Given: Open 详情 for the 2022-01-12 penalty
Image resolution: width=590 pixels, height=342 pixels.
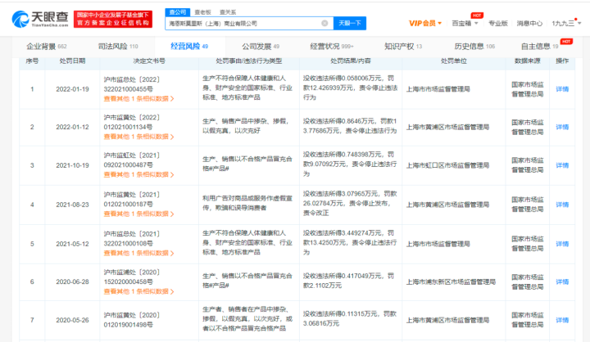Looking at the screenshot, I should click(x=562, y=127).
